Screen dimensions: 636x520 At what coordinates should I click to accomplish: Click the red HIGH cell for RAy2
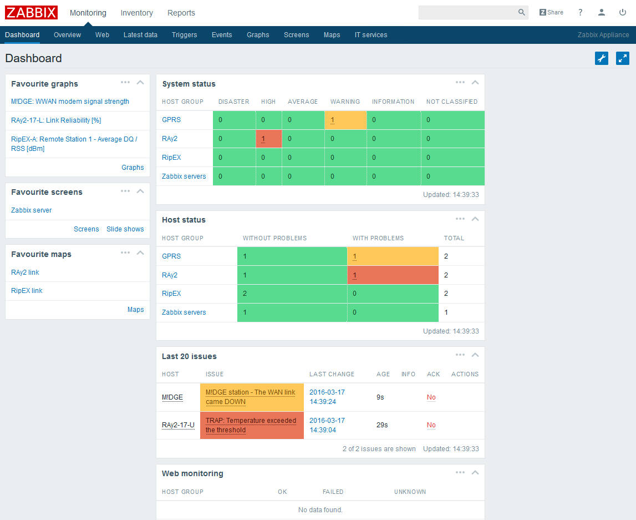coord(269,139)
